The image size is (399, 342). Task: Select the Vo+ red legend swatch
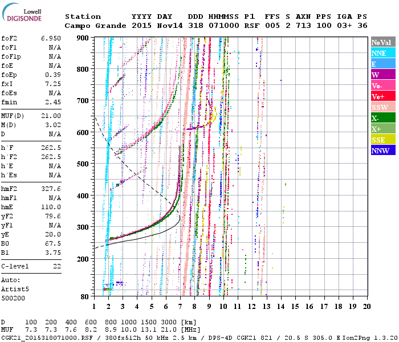pos(383,96)
